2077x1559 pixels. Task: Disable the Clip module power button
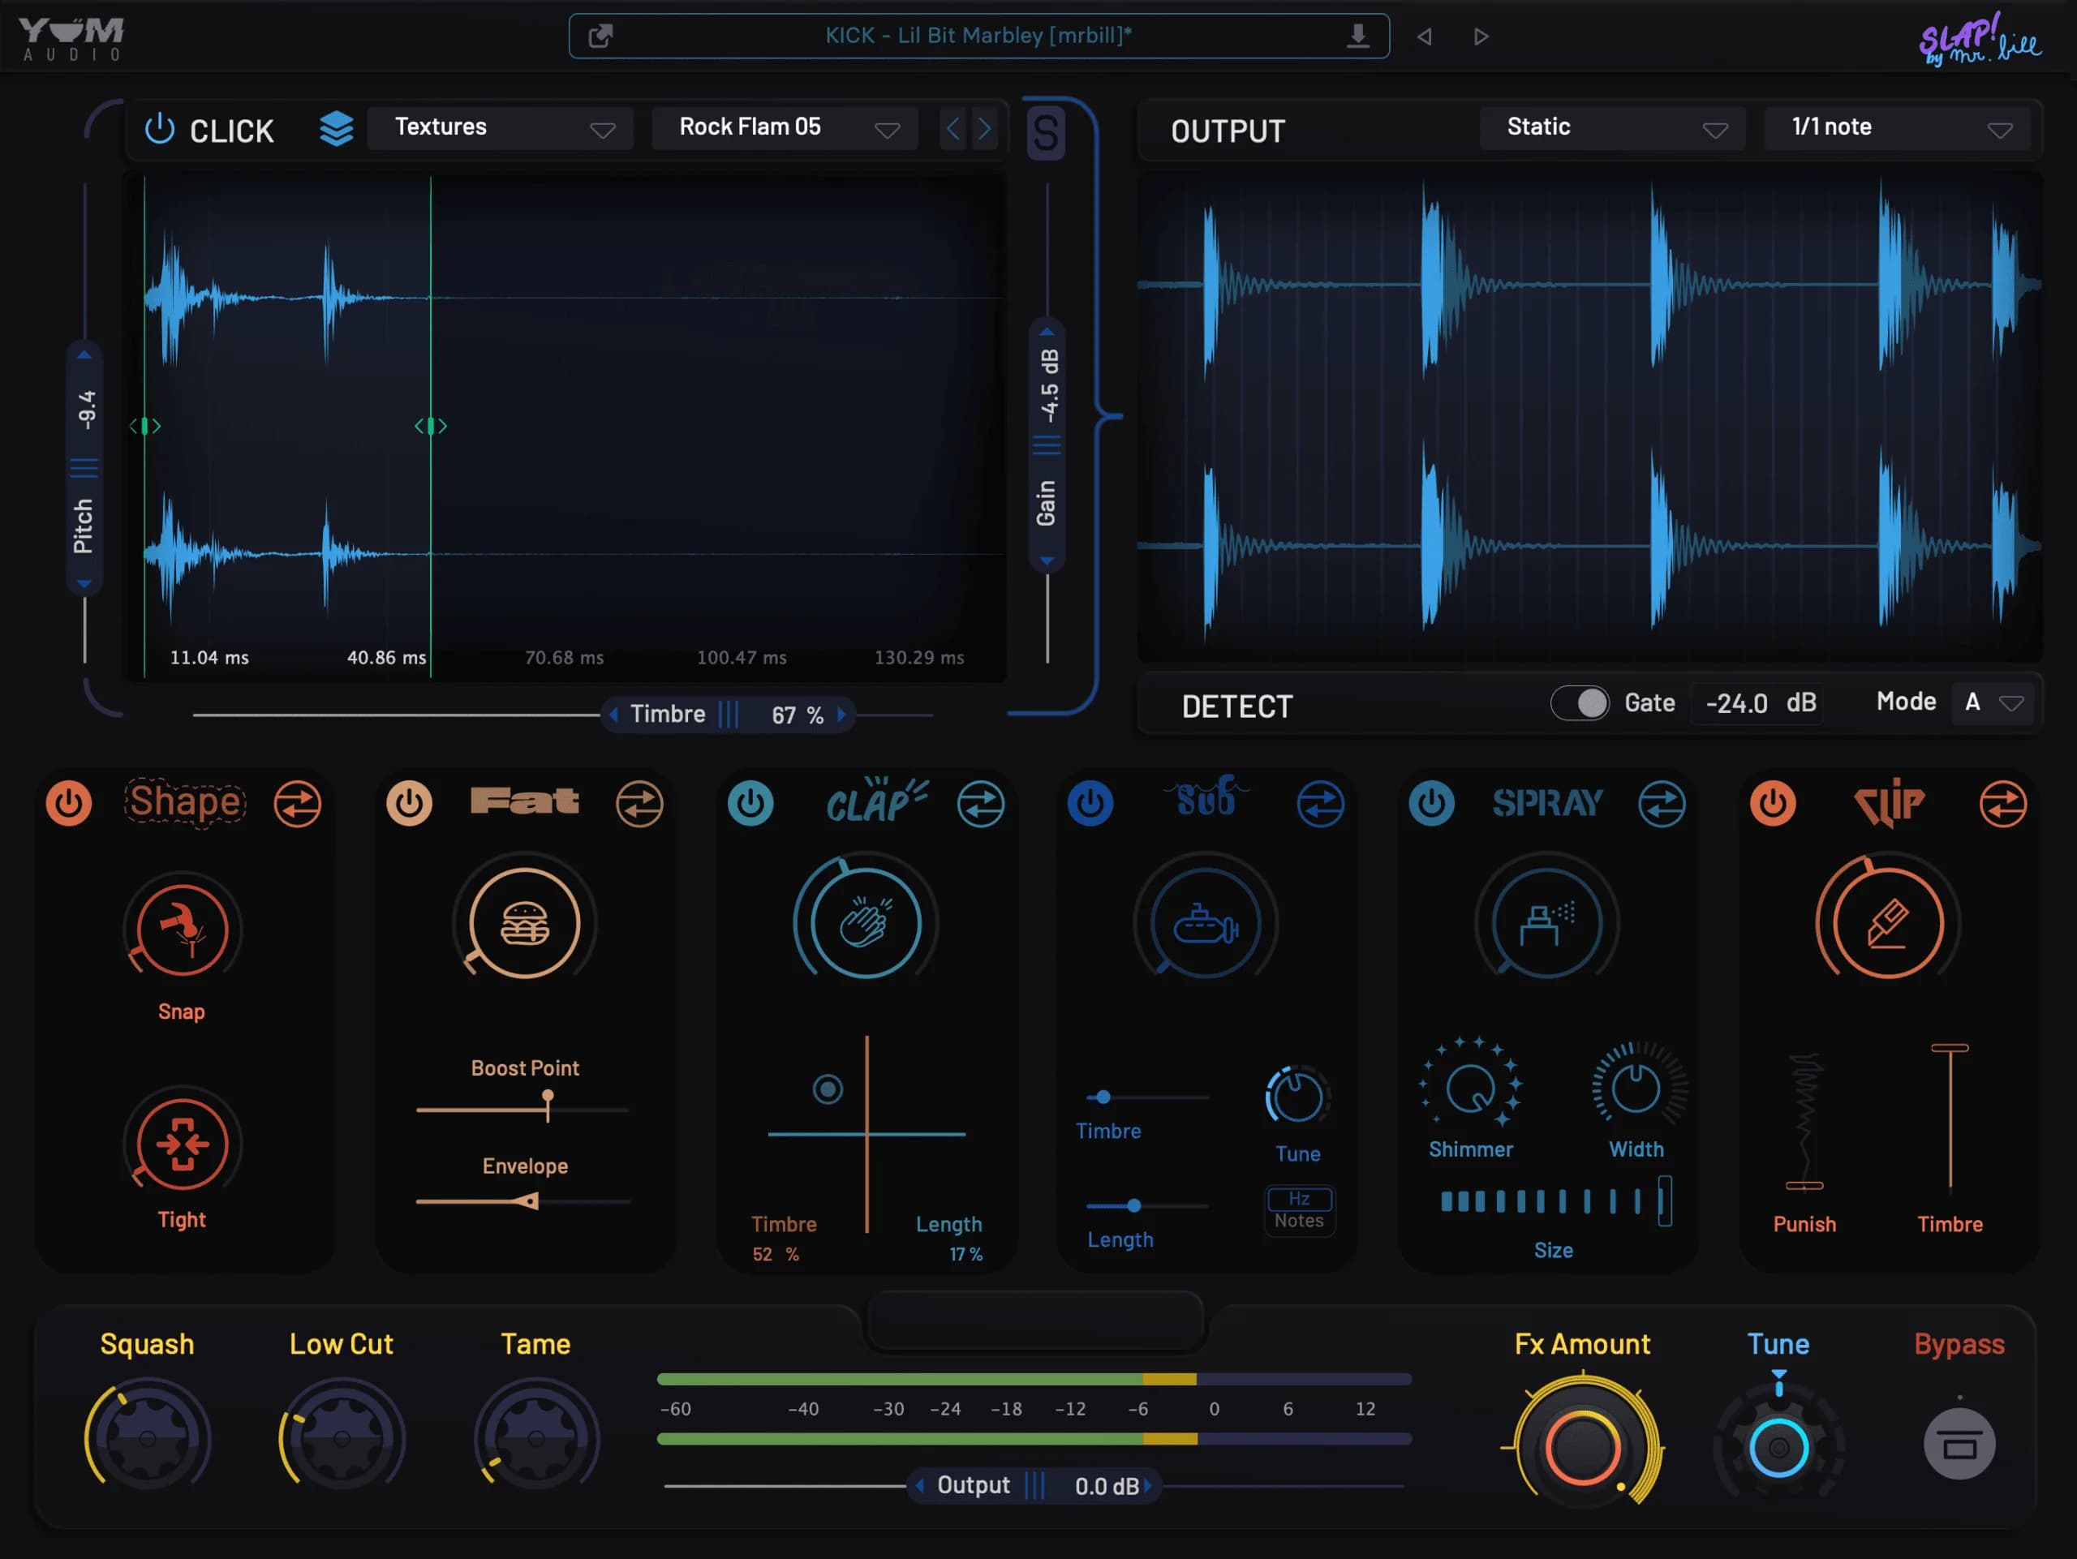[x=1772, y=805]
